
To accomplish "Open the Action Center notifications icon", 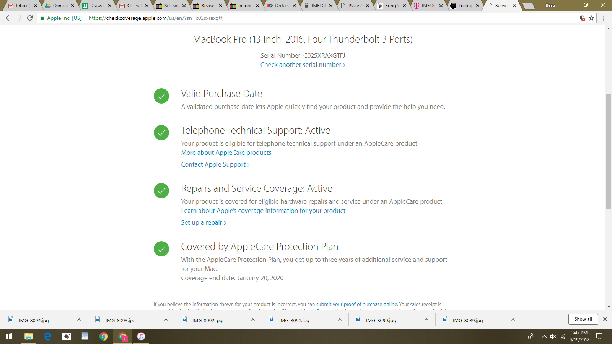I will (x=599, y=336).
